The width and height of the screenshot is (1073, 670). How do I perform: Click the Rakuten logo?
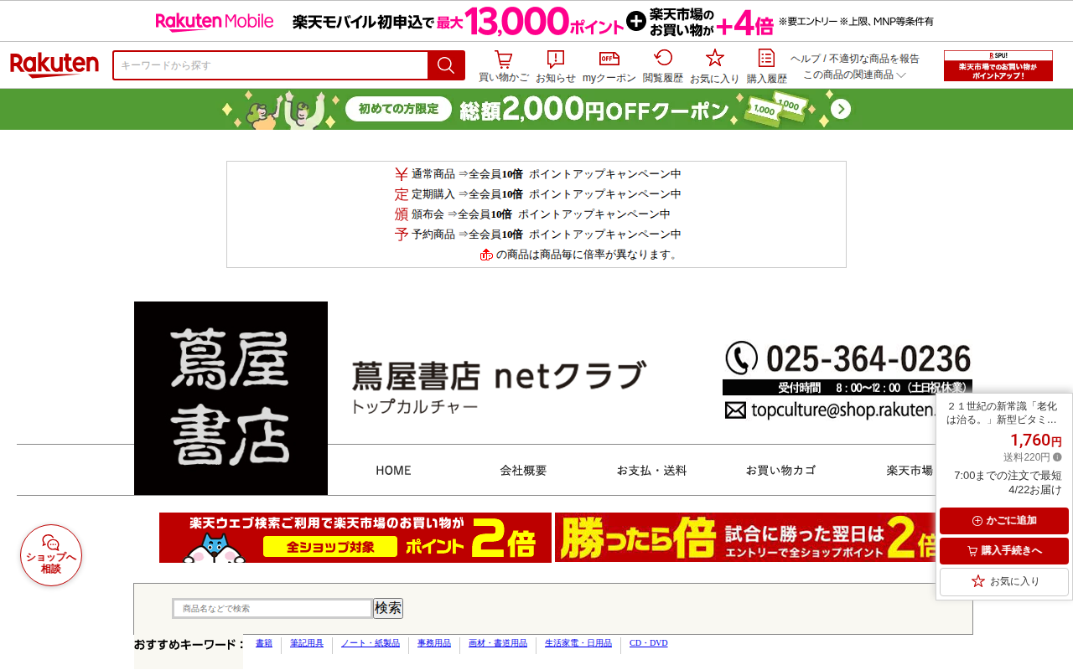pyautogui.click(x=54, y=65)
